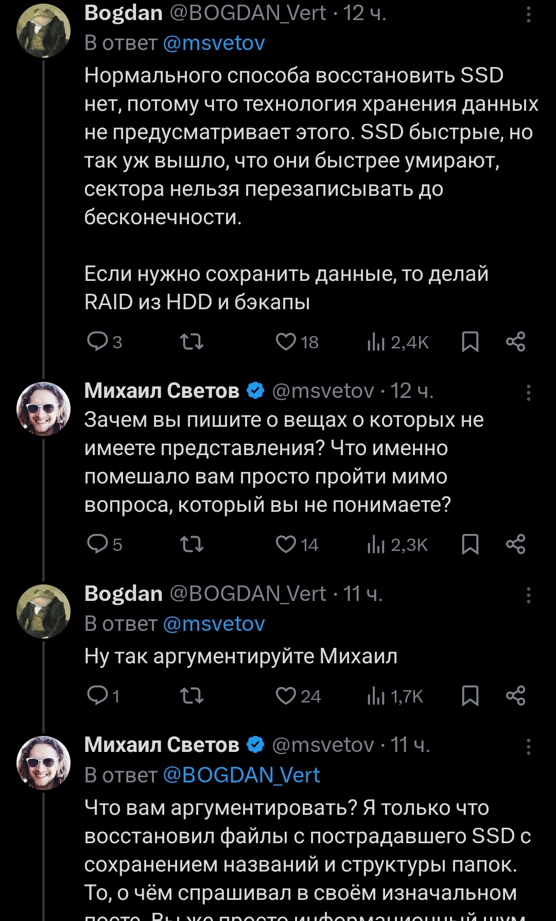556x921 pixels.
Task: View analytics showing 2,3K views
Action: (397, 544)
